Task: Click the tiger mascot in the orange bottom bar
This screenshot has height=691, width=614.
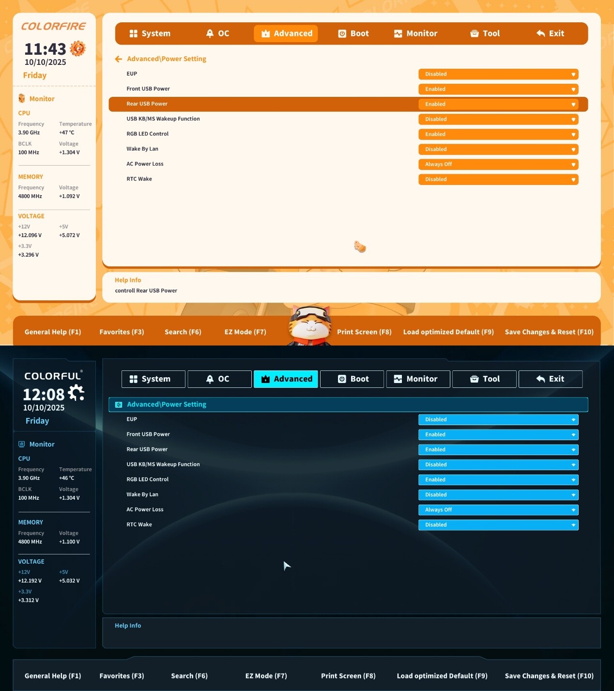Action: click(309, 326)
